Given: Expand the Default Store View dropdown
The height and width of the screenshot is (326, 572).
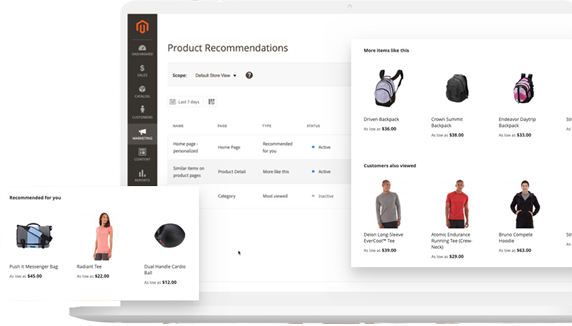Looking at the screenshot, I should (216, 75).
